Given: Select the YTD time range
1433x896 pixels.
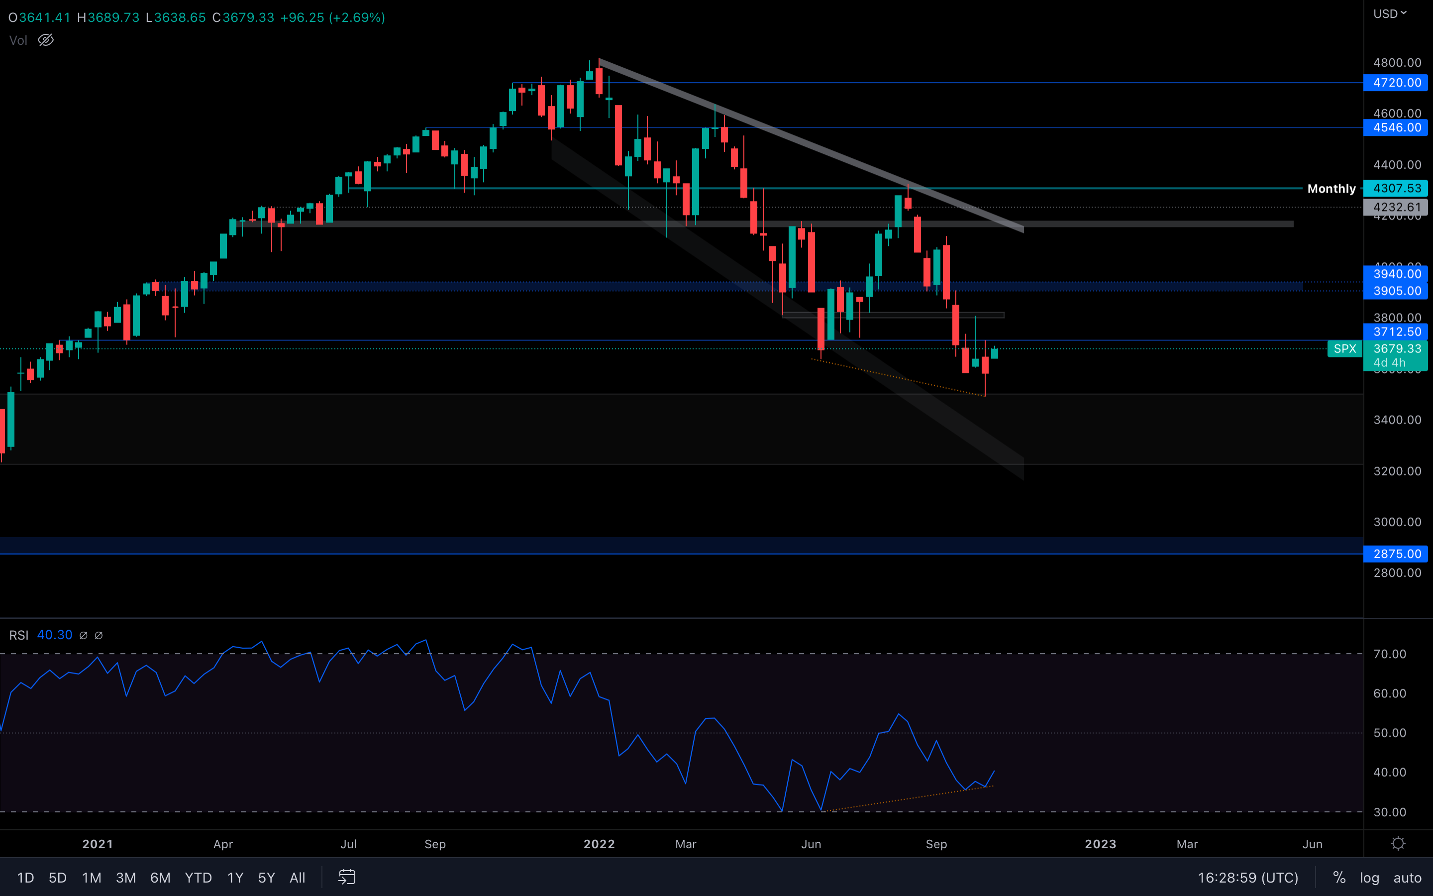Looking at the screenshot, I should click(198, 878).
